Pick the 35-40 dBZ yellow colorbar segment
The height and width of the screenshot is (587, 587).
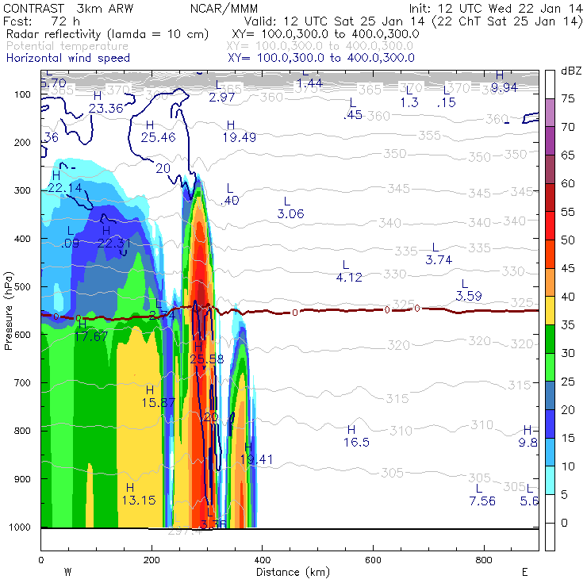[550, 311]
